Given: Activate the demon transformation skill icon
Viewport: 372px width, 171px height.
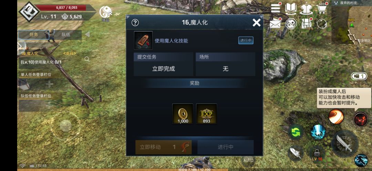Looking at the screenshot, I should [361, 119].
